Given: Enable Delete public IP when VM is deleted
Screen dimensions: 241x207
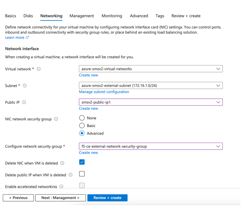Looking at the screenshot, I should (82, 174).
